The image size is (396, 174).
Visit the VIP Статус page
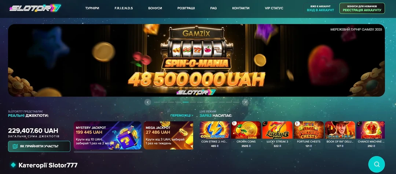tap(274, 8)
